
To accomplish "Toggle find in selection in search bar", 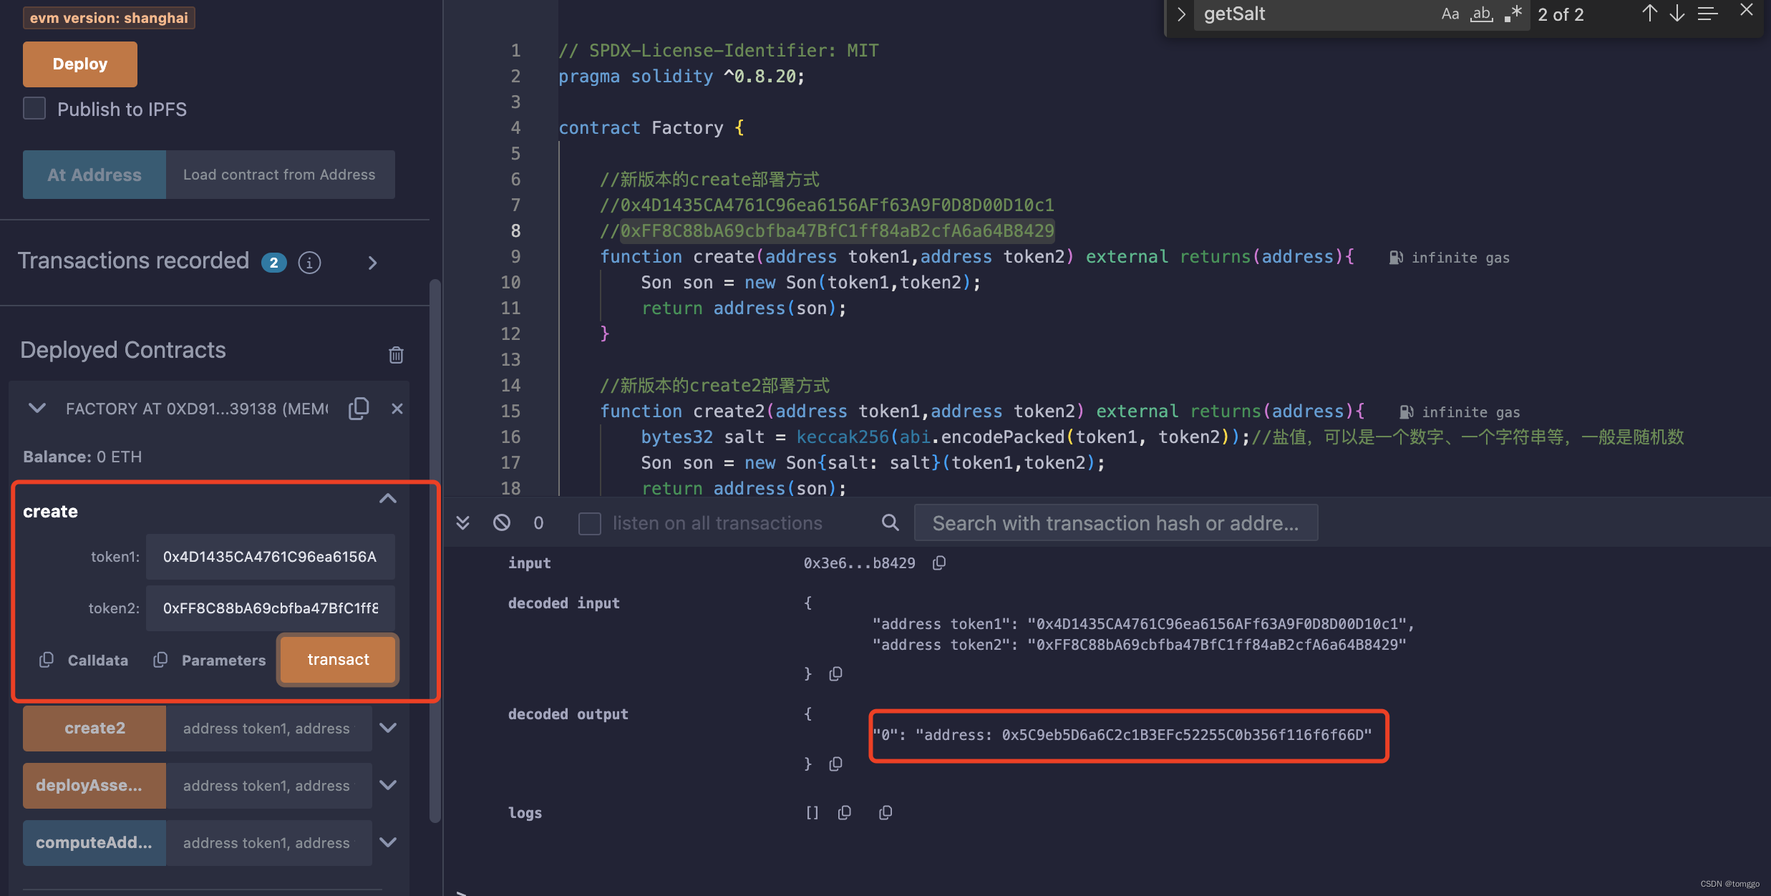I will 1709,13.
